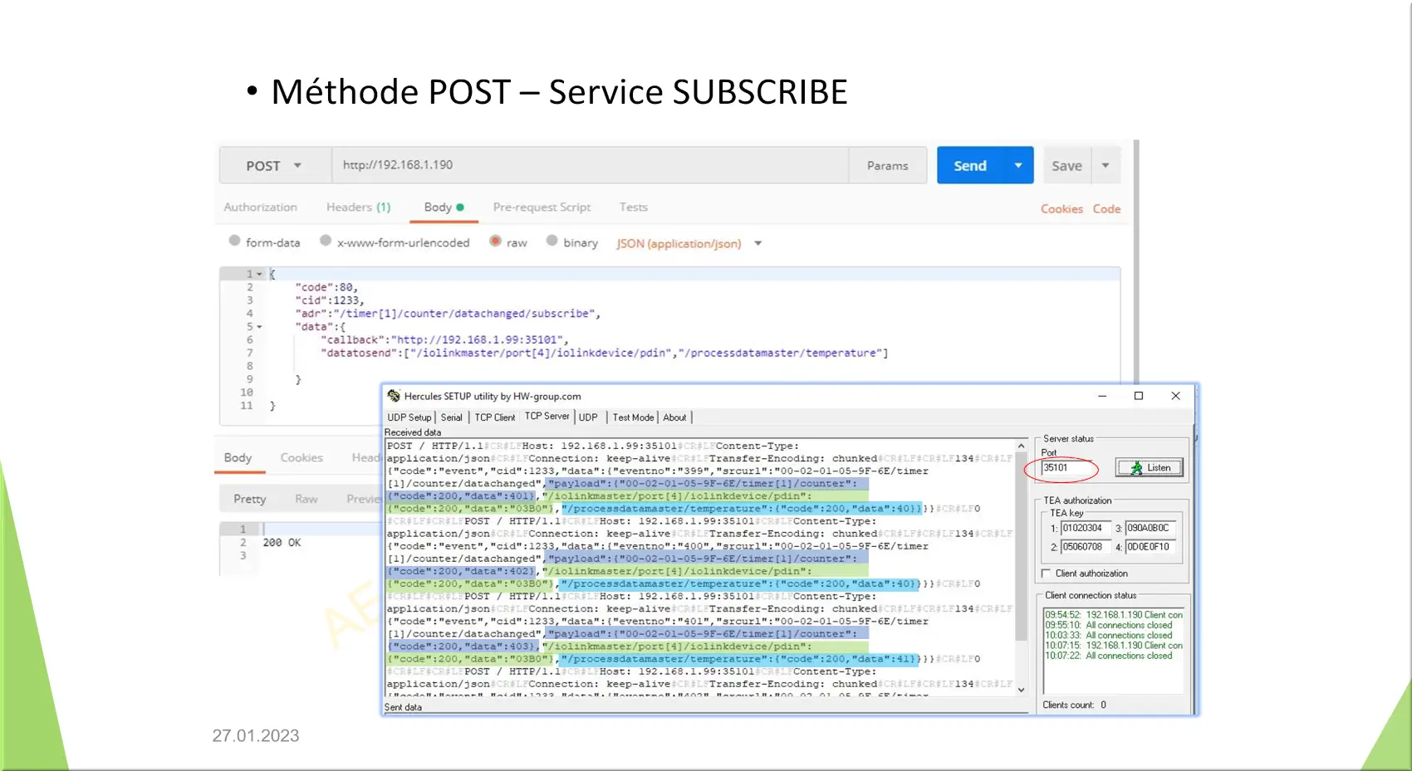Viewport: 1412px width, 771px height.
Task: Click scroll-down arrow in Received data pane
Action: (1021, 690)
